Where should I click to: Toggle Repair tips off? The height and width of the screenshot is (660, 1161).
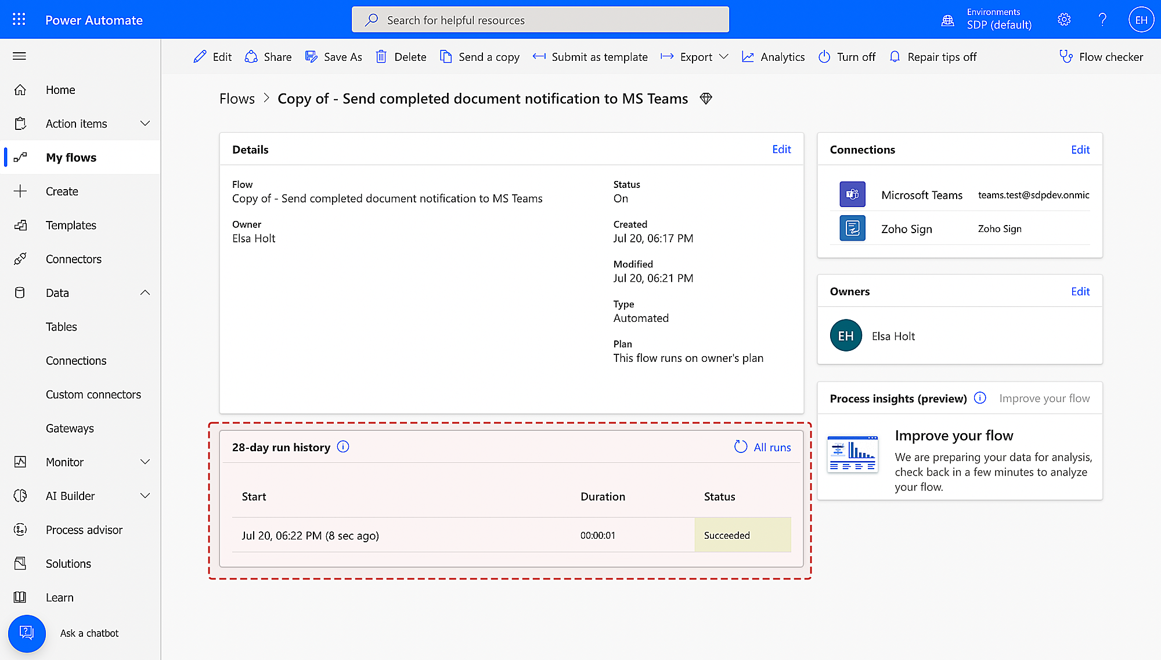click(933, 57)
